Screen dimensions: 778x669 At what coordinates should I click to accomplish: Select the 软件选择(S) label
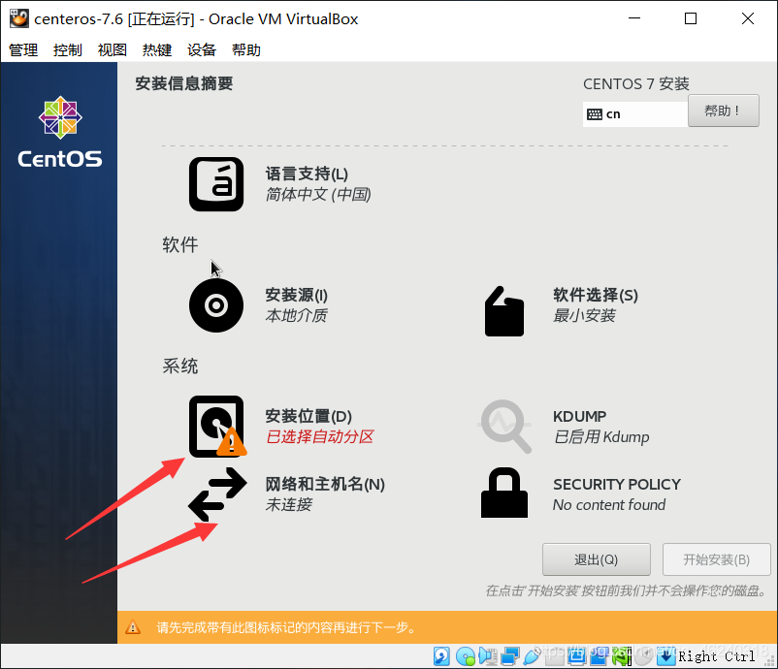(596, 295)
